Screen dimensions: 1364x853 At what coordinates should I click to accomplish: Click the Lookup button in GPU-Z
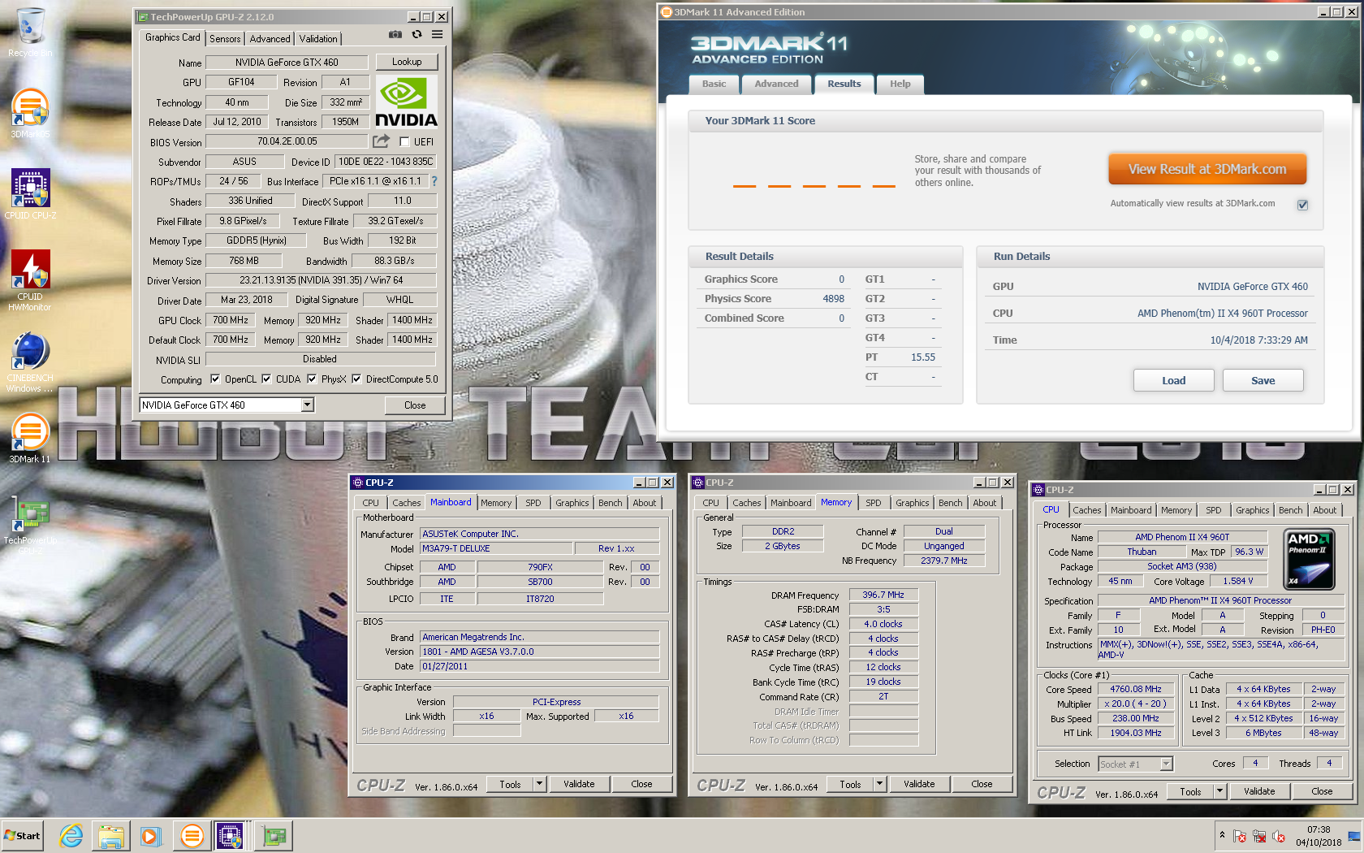[407, 62]
